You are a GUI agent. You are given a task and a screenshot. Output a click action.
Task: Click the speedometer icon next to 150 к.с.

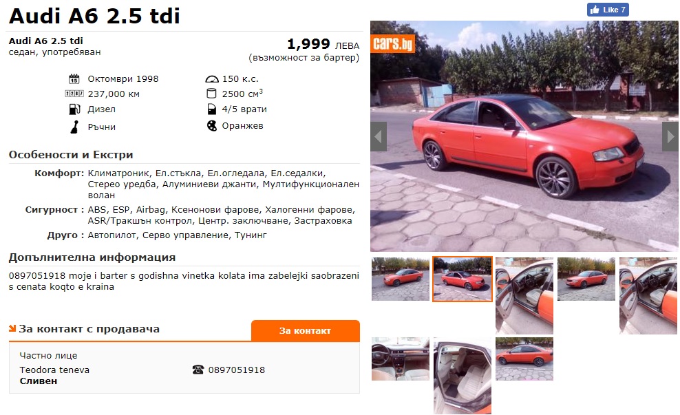point(211,79)
